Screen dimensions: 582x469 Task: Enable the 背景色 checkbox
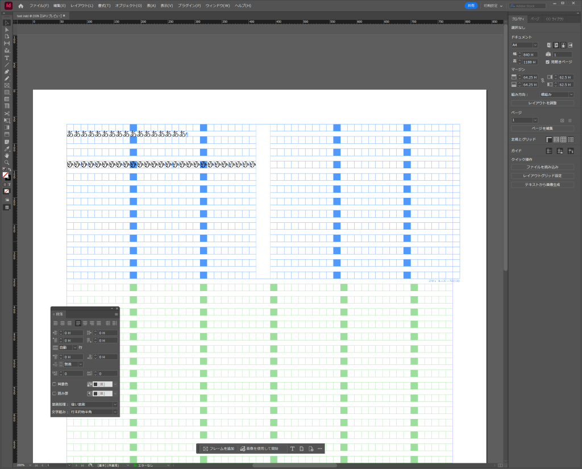(55, 384)
